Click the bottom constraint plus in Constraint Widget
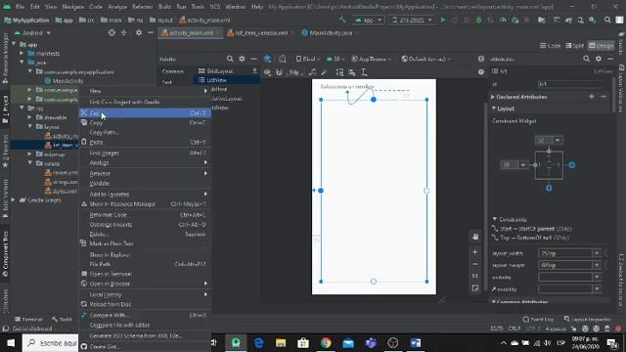 pyautogui.click(x=549, y=188)
